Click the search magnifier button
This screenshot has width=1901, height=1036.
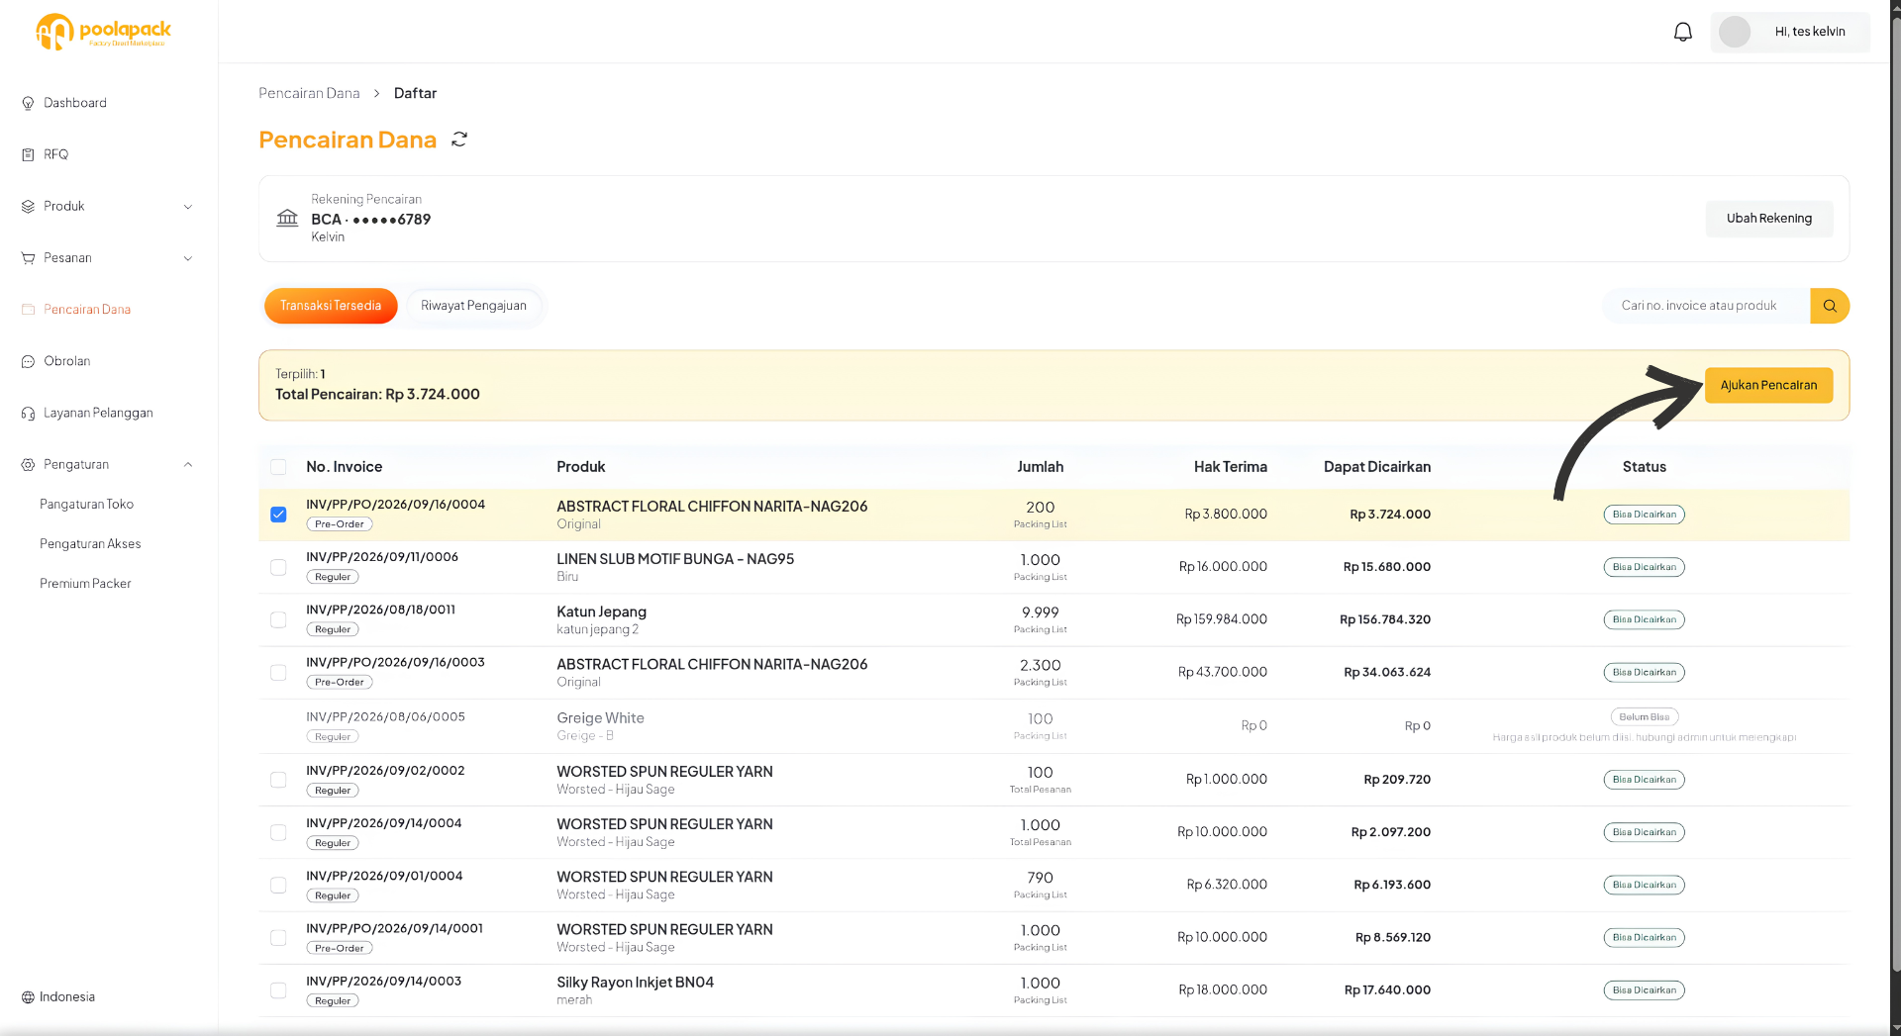click(x=1830, y=306)
